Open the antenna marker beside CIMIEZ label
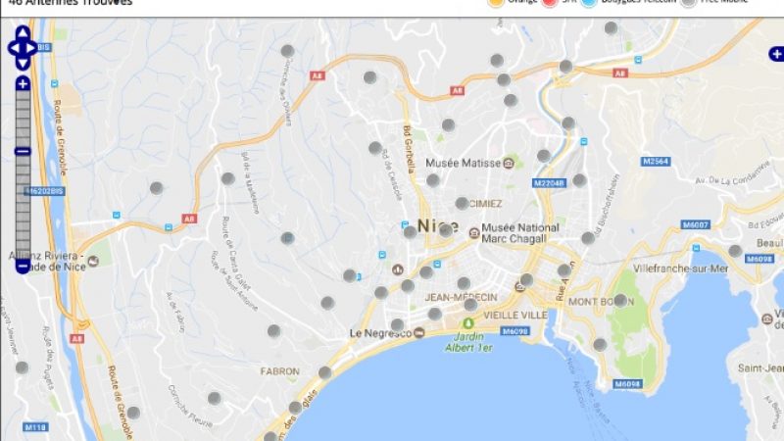 [x=462, y=203]
